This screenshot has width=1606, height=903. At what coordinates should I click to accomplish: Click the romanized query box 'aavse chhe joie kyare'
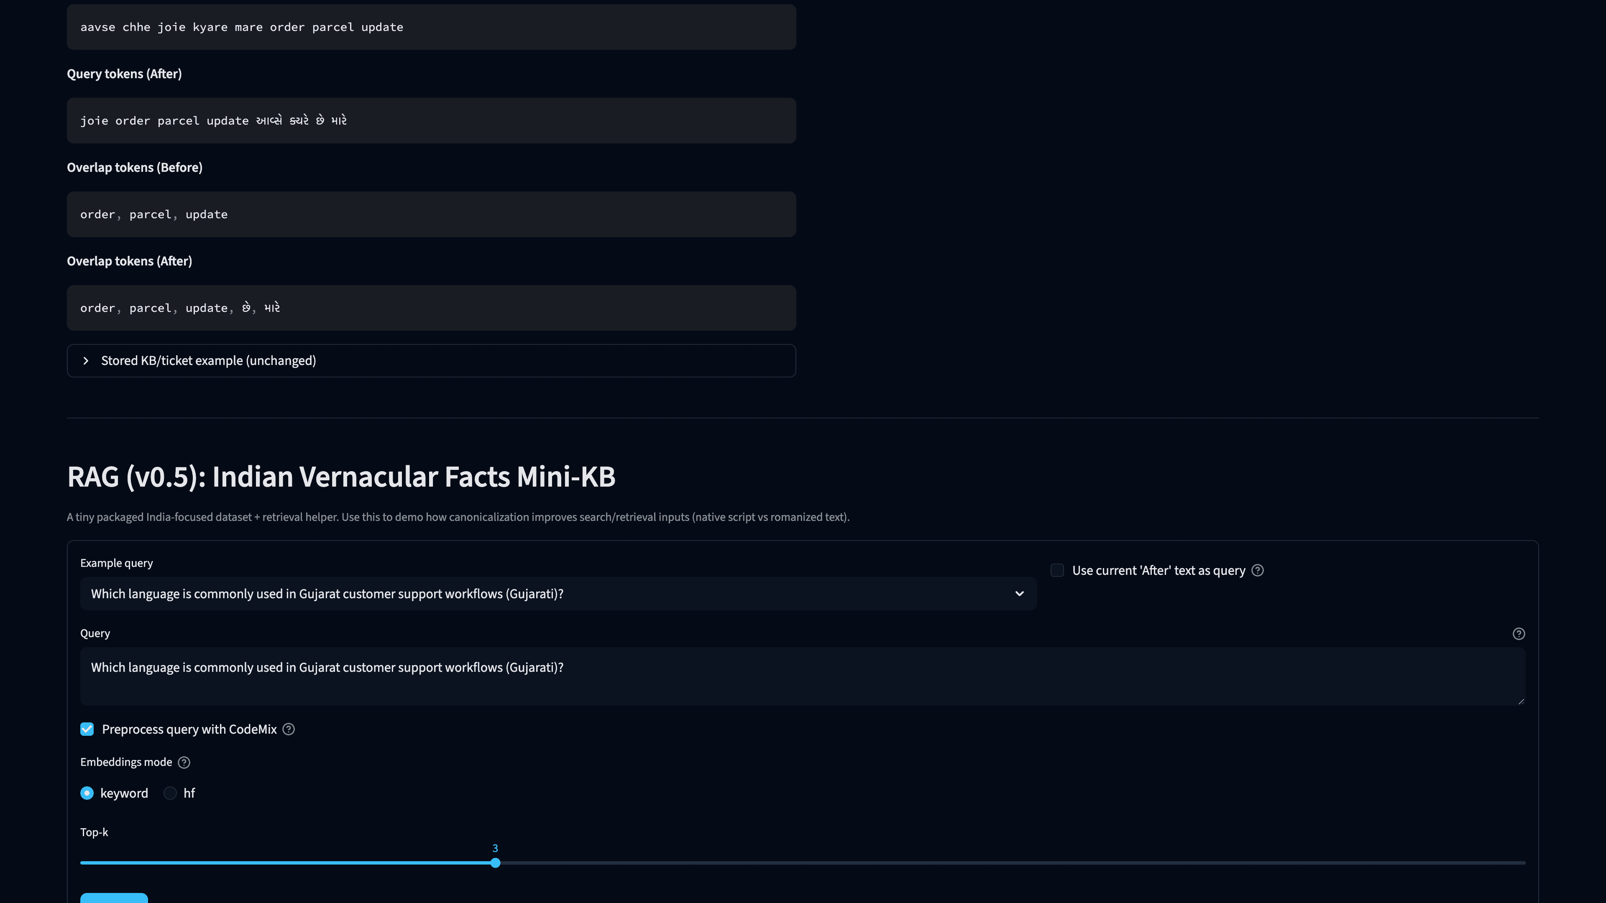coord(431,27)
